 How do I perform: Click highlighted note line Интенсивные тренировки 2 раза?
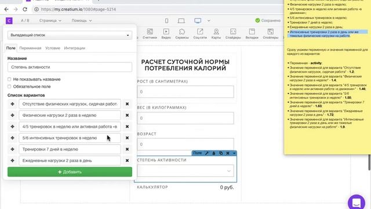[328, 34]
